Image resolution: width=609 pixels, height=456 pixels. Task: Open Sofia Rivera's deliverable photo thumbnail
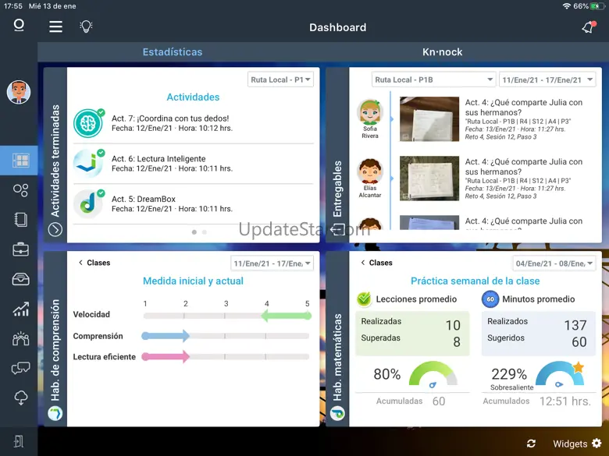429,119
